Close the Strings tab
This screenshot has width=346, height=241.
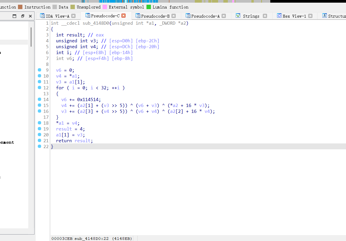click(x=265, y=16)
